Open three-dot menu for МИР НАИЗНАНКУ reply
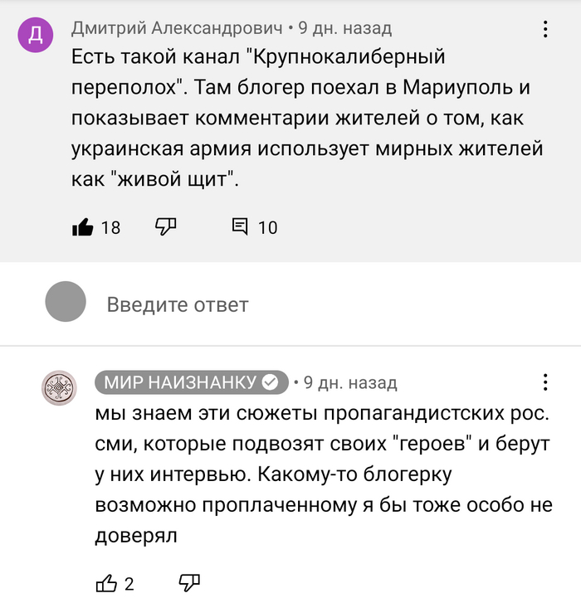This screenshot has width=581, height=603. point(545,382)
